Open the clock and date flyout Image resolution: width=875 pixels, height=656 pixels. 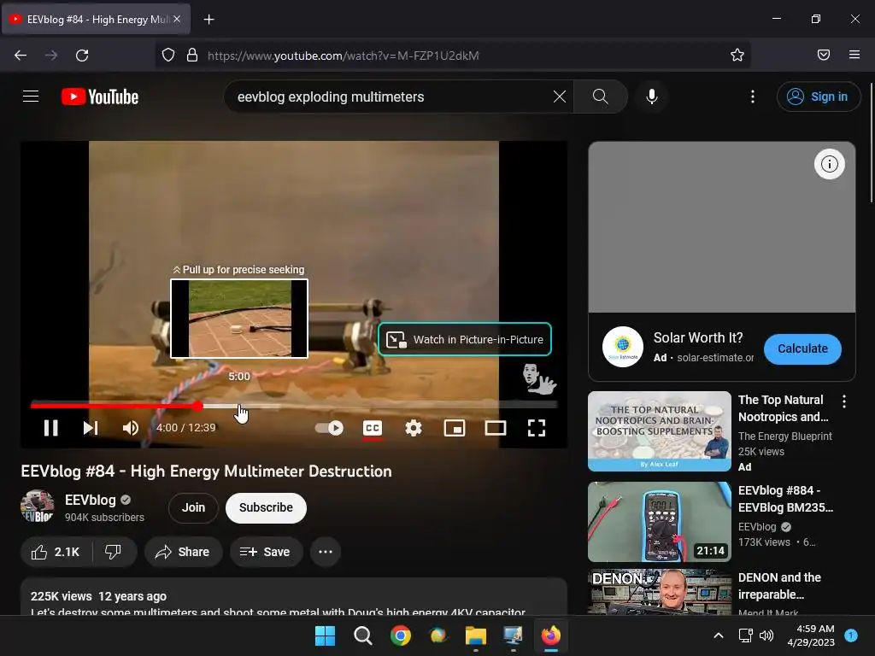[x=811, y=635]
